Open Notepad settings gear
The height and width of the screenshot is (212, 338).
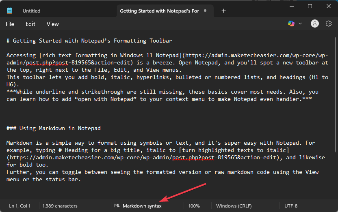tap(329, 24)
